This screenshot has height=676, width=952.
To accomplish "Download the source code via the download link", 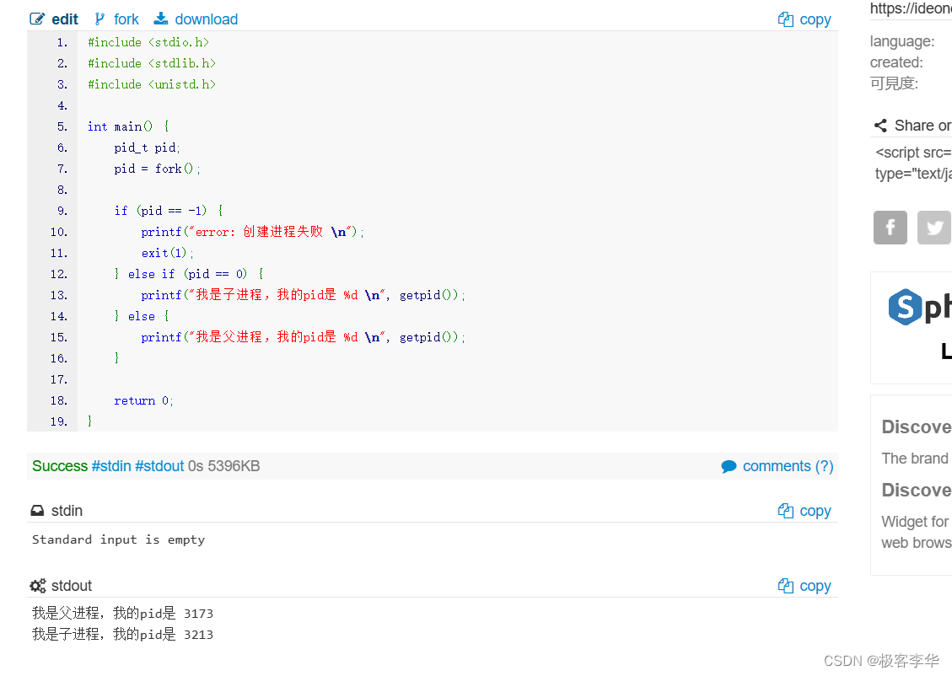I will click(207, 19).
